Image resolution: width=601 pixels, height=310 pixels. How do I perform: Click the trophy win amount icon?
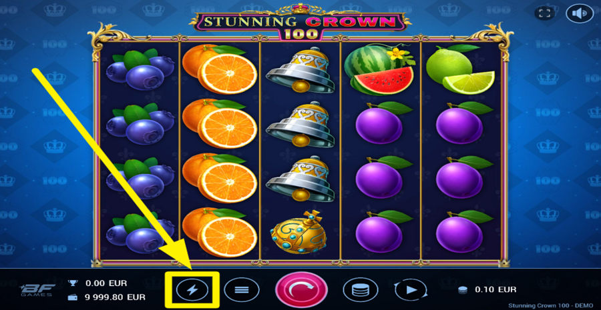pyautogui.click(x=72, y=283)
